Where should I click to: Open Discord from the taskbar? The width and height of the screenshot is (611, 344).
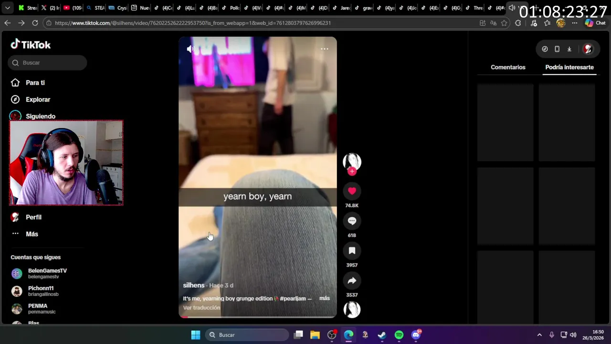[x=416, y=335]
